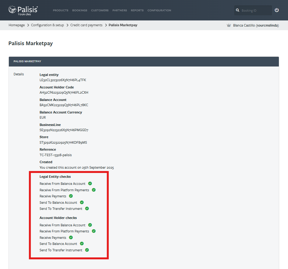Image resolution: width=288 pixels, height=269 pixels.
Task: Click green check for Legal Entity Send To Transfer Instrument
Action: click(87, 209)
